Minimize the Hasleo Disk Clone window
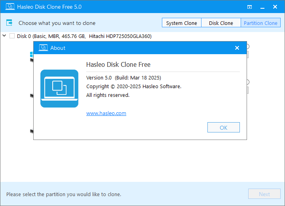The image size is (285, 206). point(262,7)
